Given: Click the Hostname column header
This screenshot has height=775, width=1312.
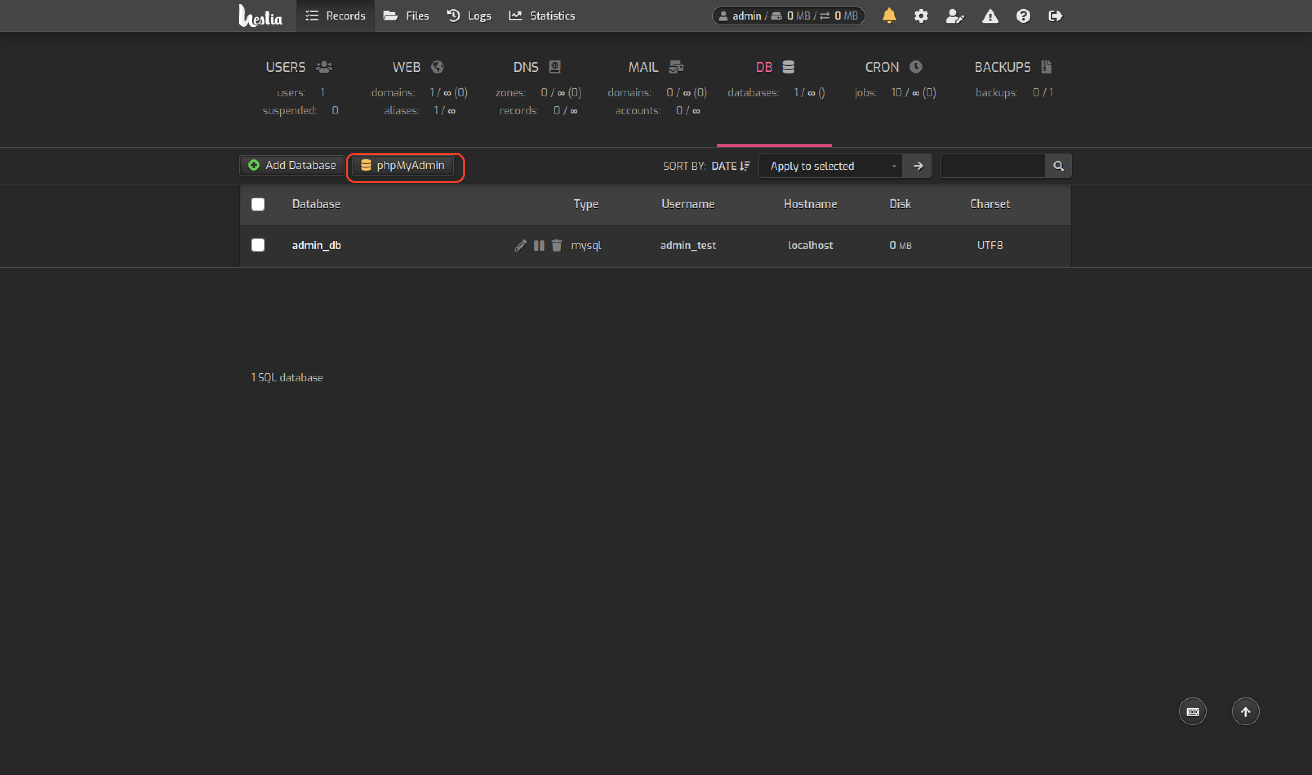Looking at the screenshot, I should [x=810, y=204].
